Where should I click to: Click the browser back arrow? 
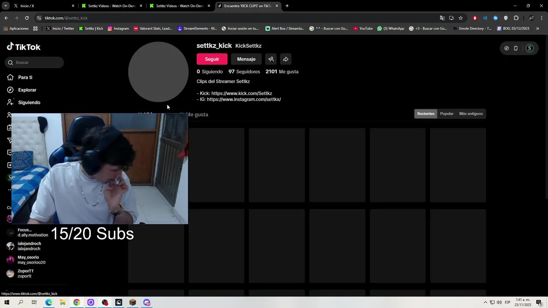click(6, 18)
